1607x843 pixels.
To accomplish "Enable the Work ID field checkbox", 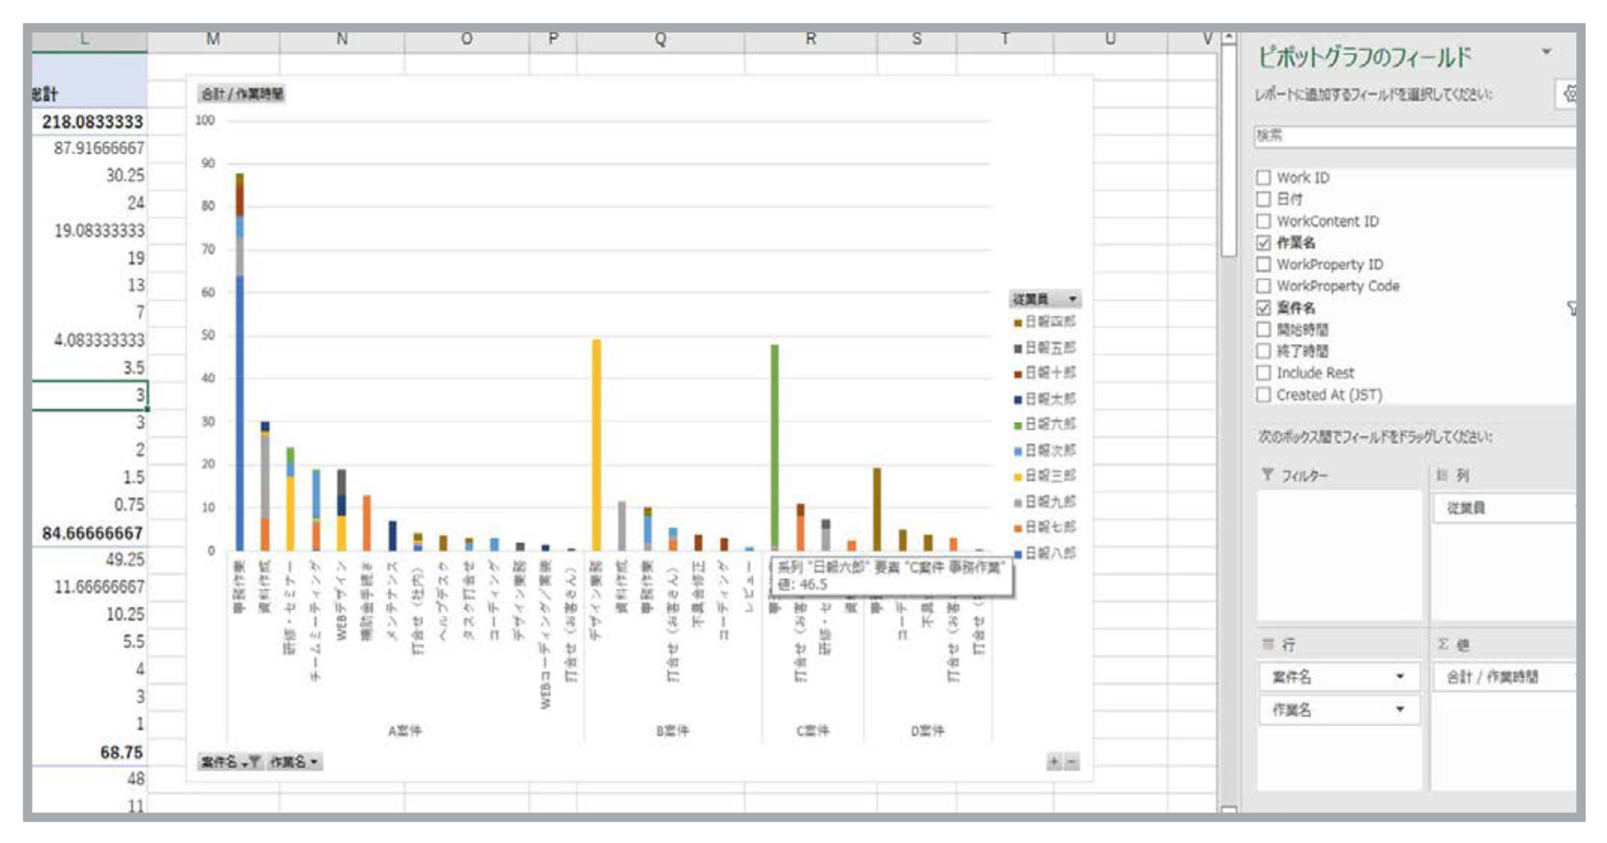I will coord(1264,177).
